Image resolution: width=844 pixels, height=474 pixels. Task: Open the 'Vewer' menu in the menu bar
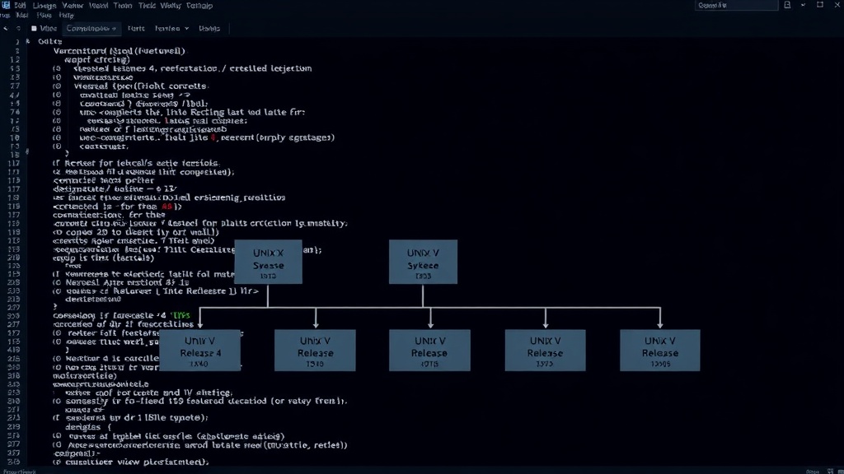73,6
